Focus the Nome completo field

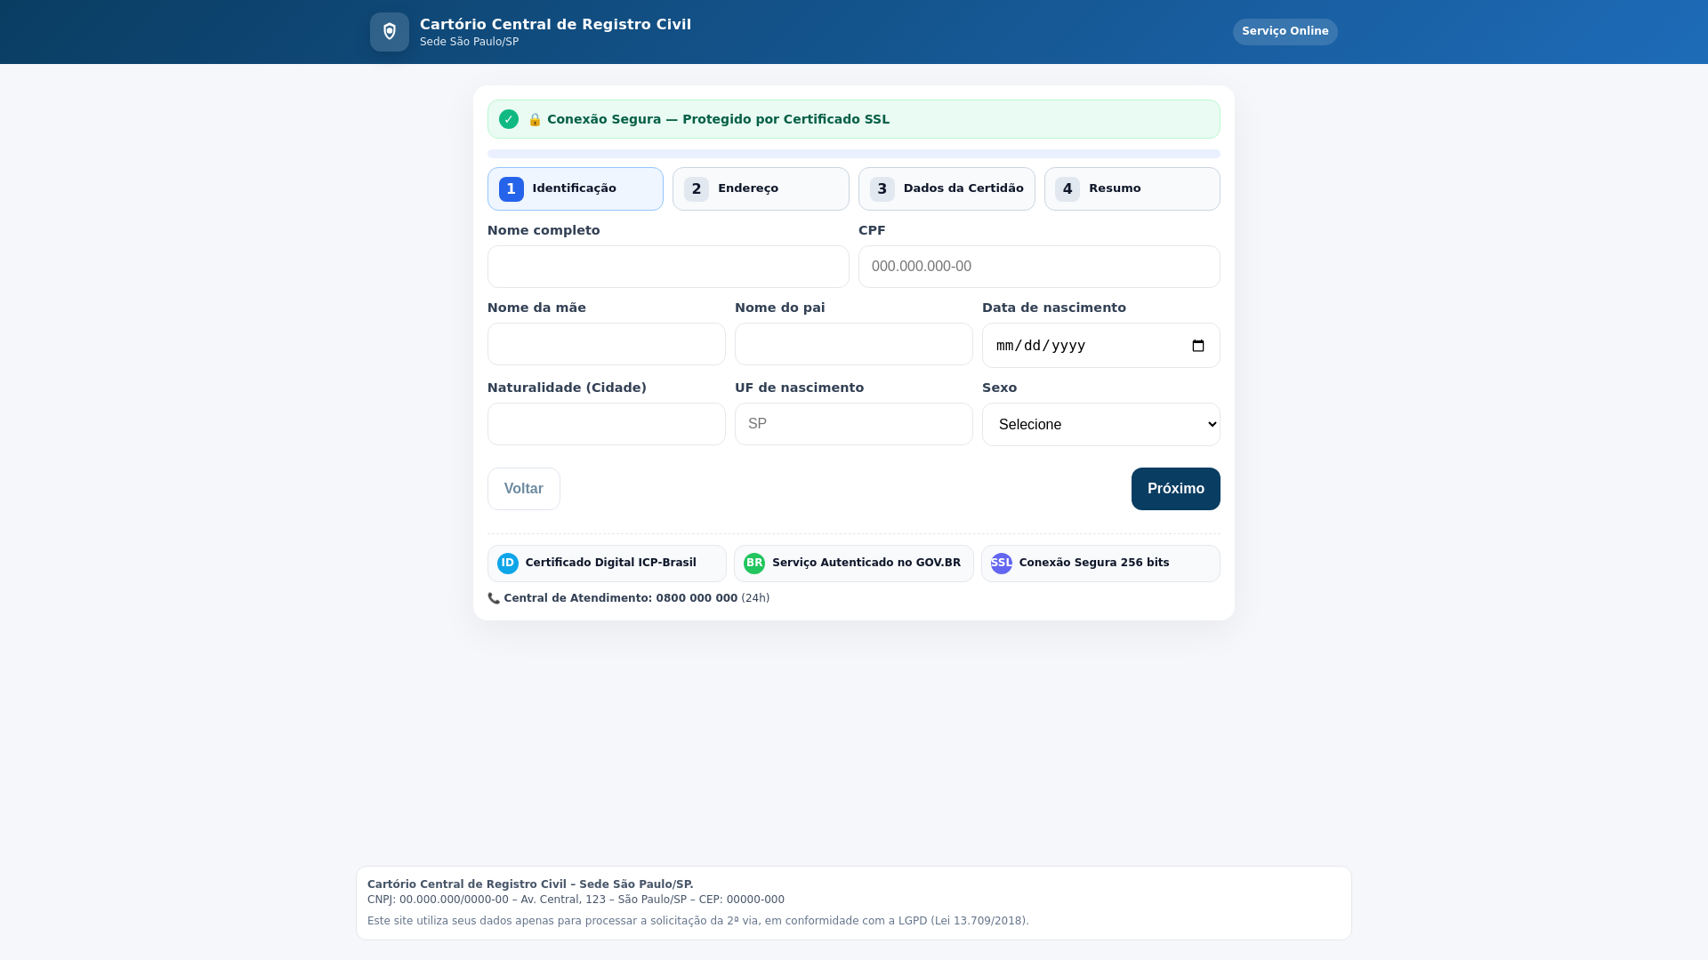pyautogui.click(x=668, y=267)
